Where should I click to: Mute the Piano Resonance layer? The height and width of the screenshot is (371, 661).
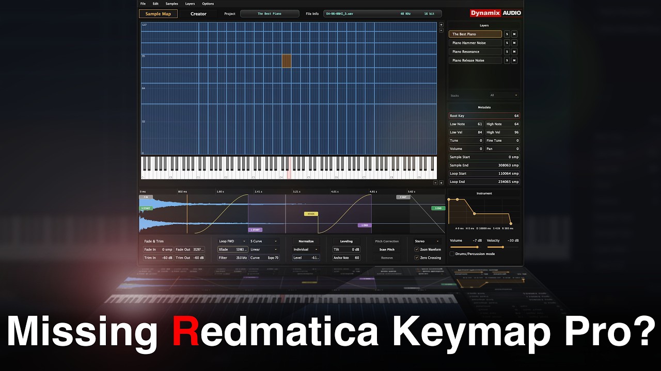coord(514,52)
